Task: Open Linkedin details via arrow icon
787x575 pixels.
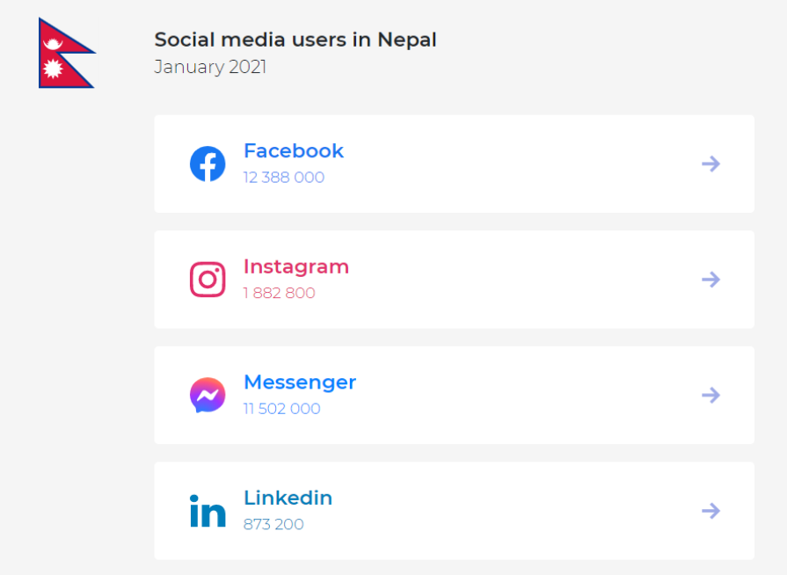Action: [x=710, y=511]
